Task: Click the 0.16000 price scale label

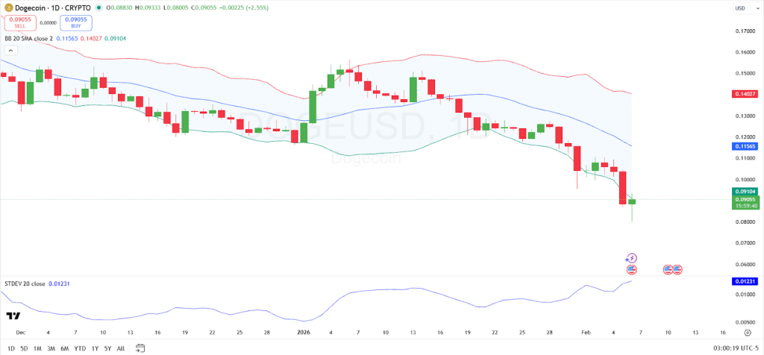Action: pyautogui.click(x=745, y=52)
